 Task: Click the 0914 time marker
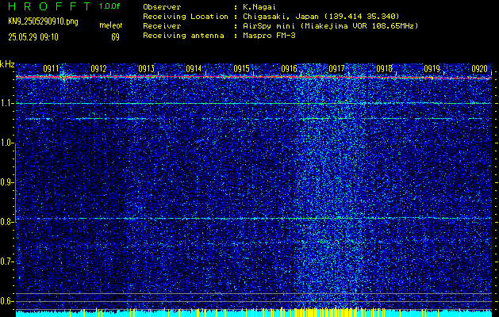(194, 69)
